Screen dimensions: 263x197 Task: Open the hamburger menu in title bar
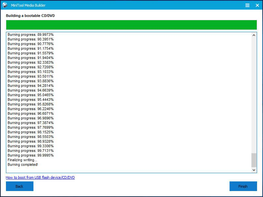coord(247,5)
